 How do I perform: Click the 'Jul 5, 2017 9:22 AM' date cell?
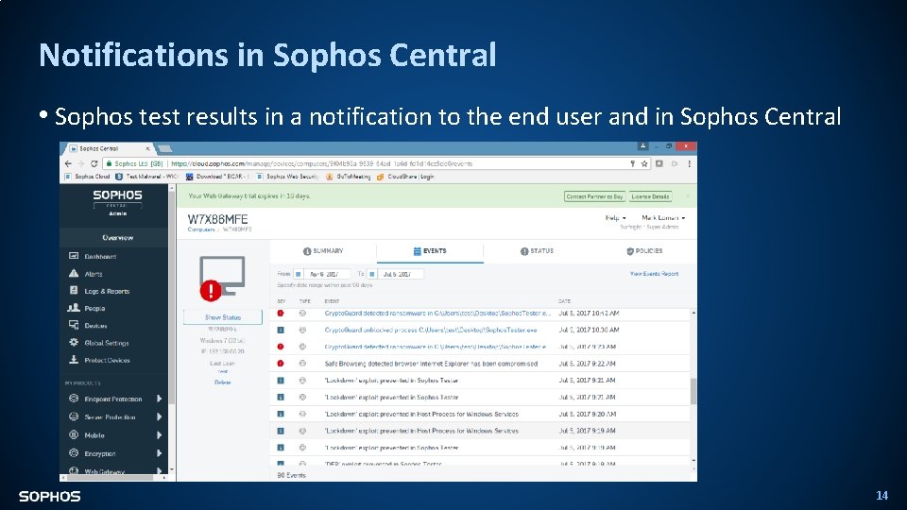click(x=587, y=363)
